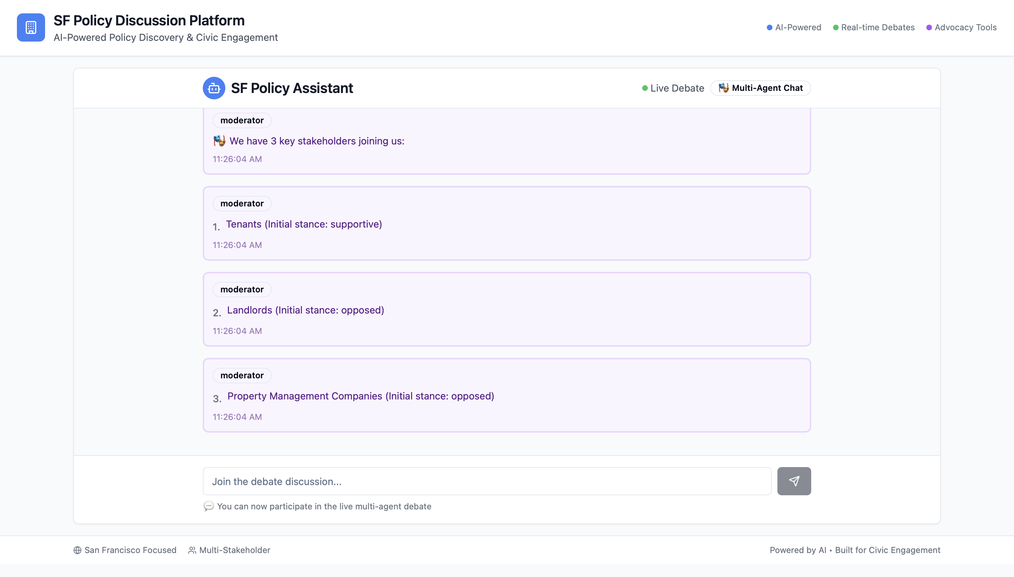Click the Property Management Companies message
Screen dimensions: 1014x577
click(x=361, y=396)
